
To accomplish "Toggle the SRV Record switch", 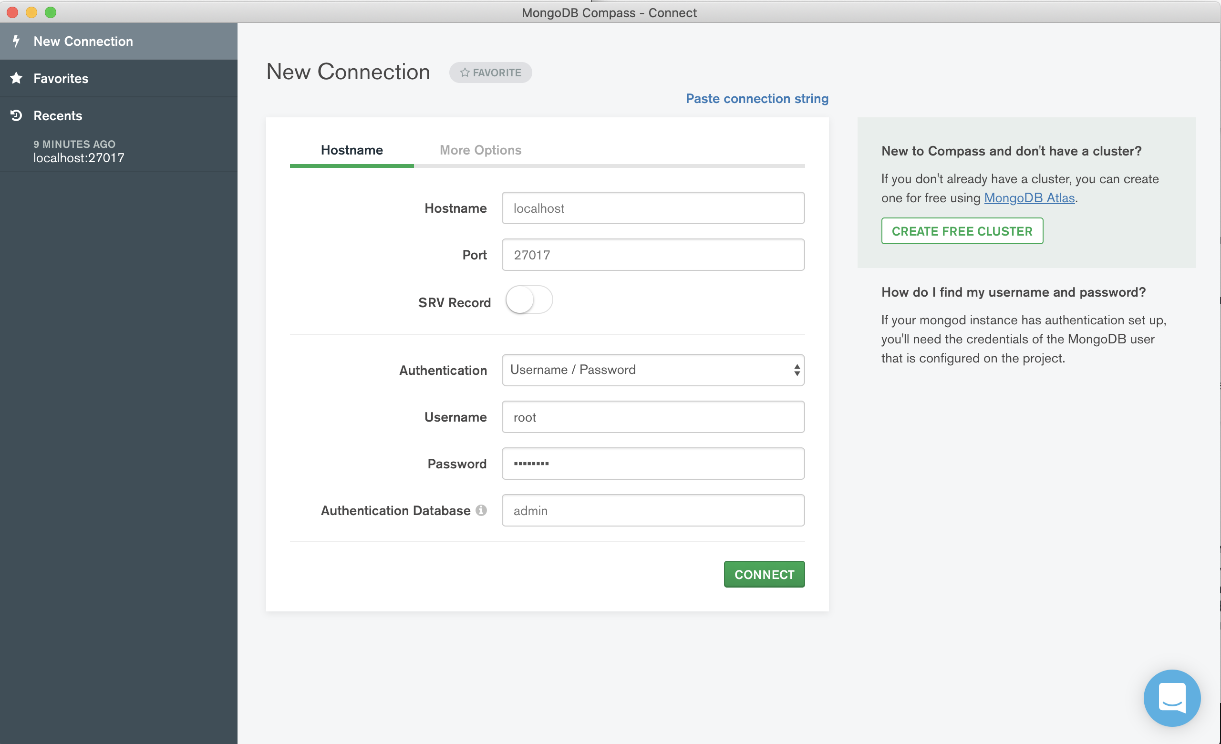I will (529, 300).
